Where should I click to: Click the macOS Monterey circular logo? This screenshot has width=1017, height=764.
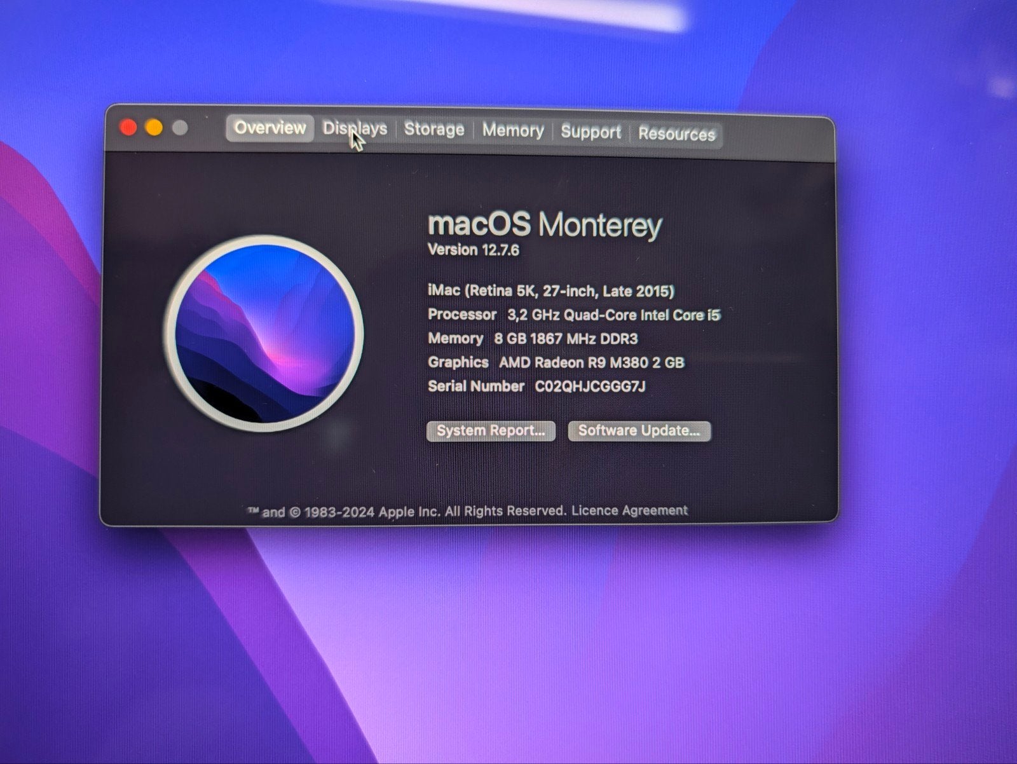[x=264, y=333]
